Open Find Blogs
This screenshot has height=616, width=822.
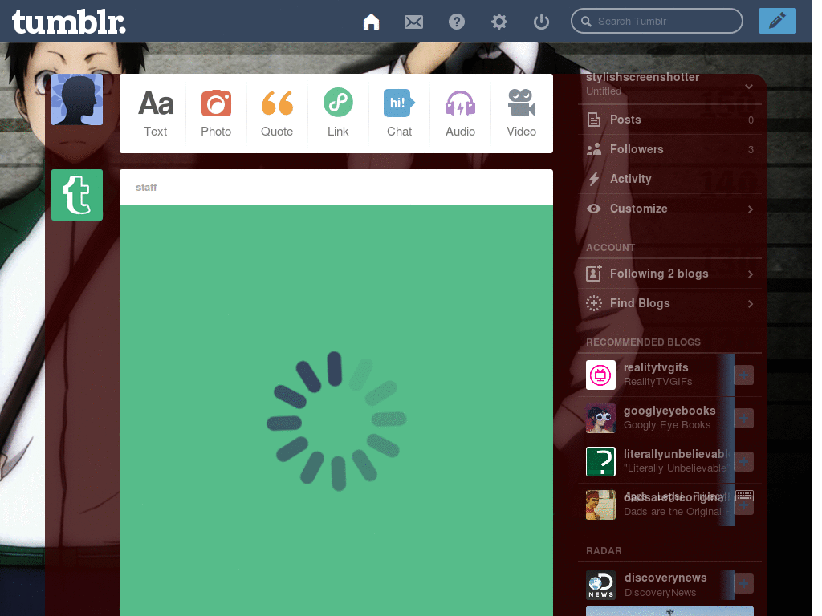coord(669,304)
